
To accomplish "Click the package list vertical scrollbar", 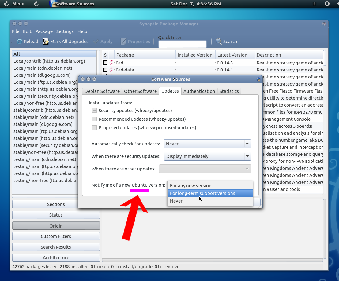I will (x=325, y=58).
